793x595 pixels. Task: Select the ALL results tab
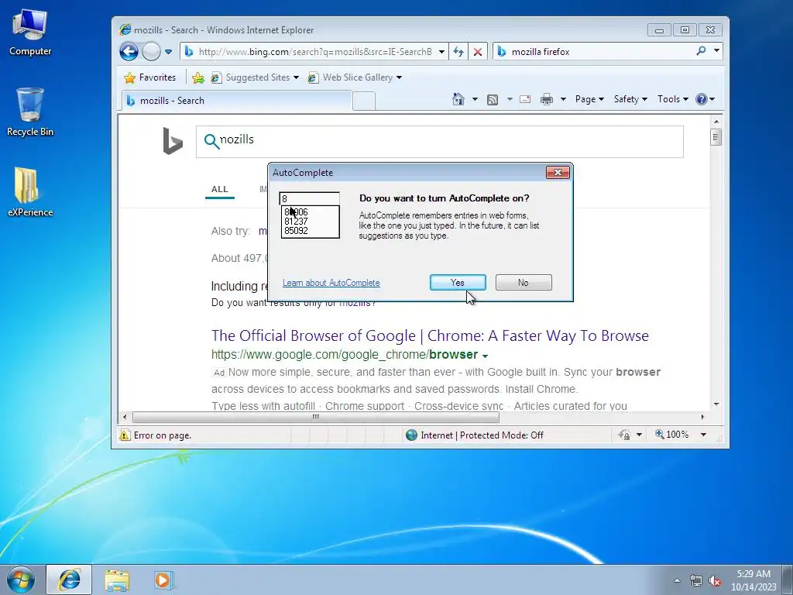219,189
